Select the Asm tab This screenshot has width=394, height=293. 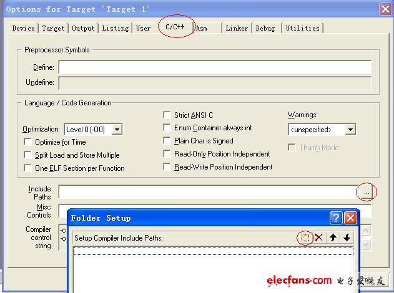click(x=201, y=28)
